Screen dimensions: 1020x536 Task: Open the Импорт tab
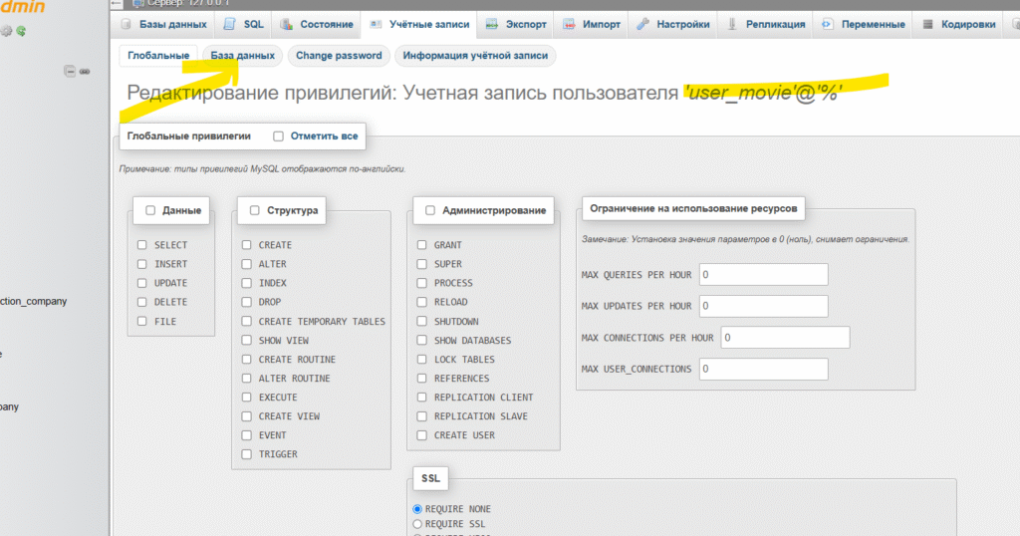click(x=592, y=24)
